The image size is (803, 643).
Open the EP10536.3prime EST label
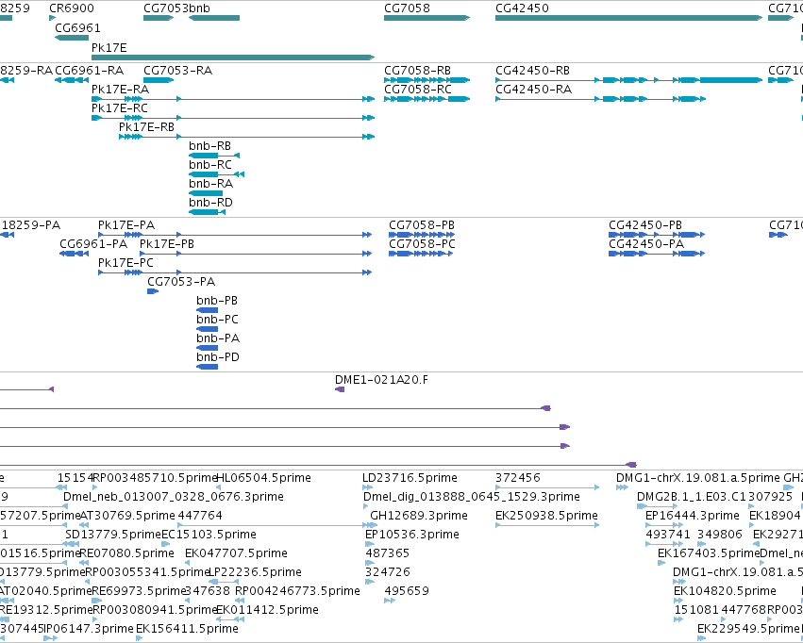pyautogui.click(x=412, y=535)
